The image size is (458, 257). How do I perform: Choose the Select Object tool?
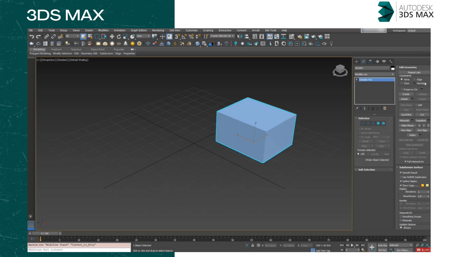83,36
